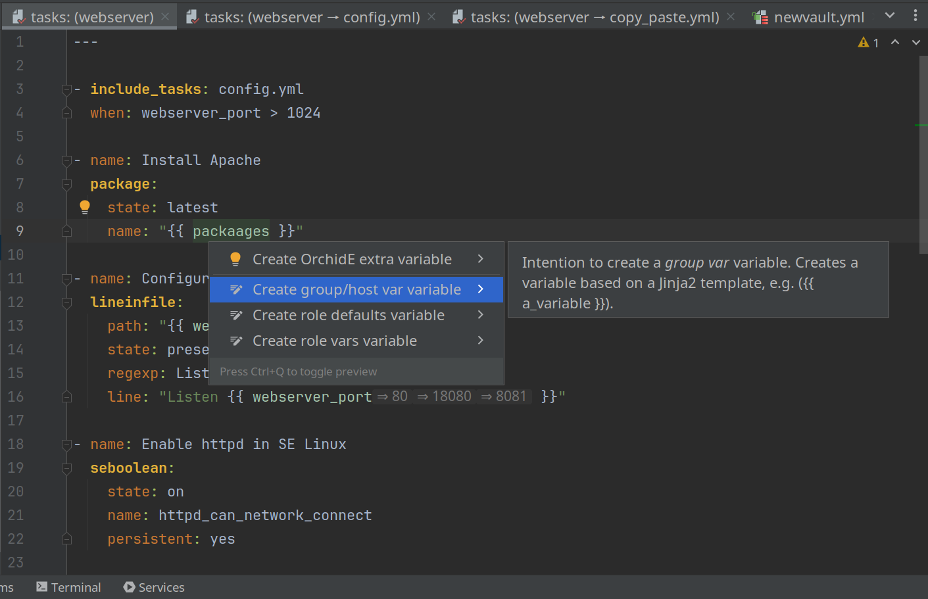Click the green change marker on the scrollbar stripe
The image size is (928, 599).
[x=921, y=125]
